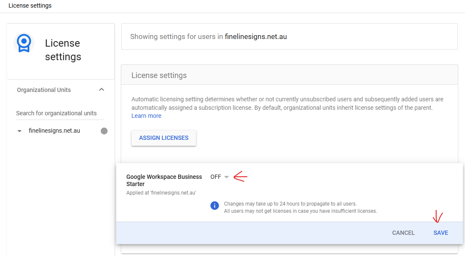
Task: Collapse the Organizational Units section
Action: (101, 90)
